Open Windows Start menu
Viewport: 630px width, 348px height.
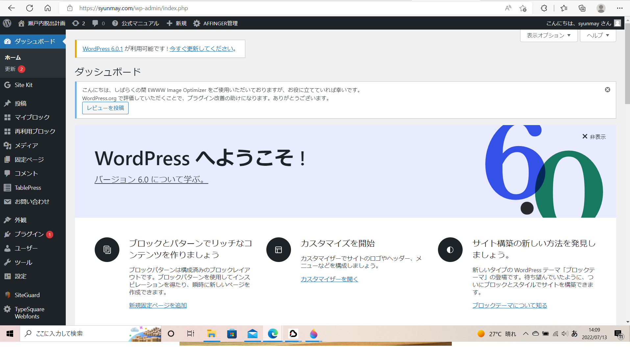coord(10,334)
